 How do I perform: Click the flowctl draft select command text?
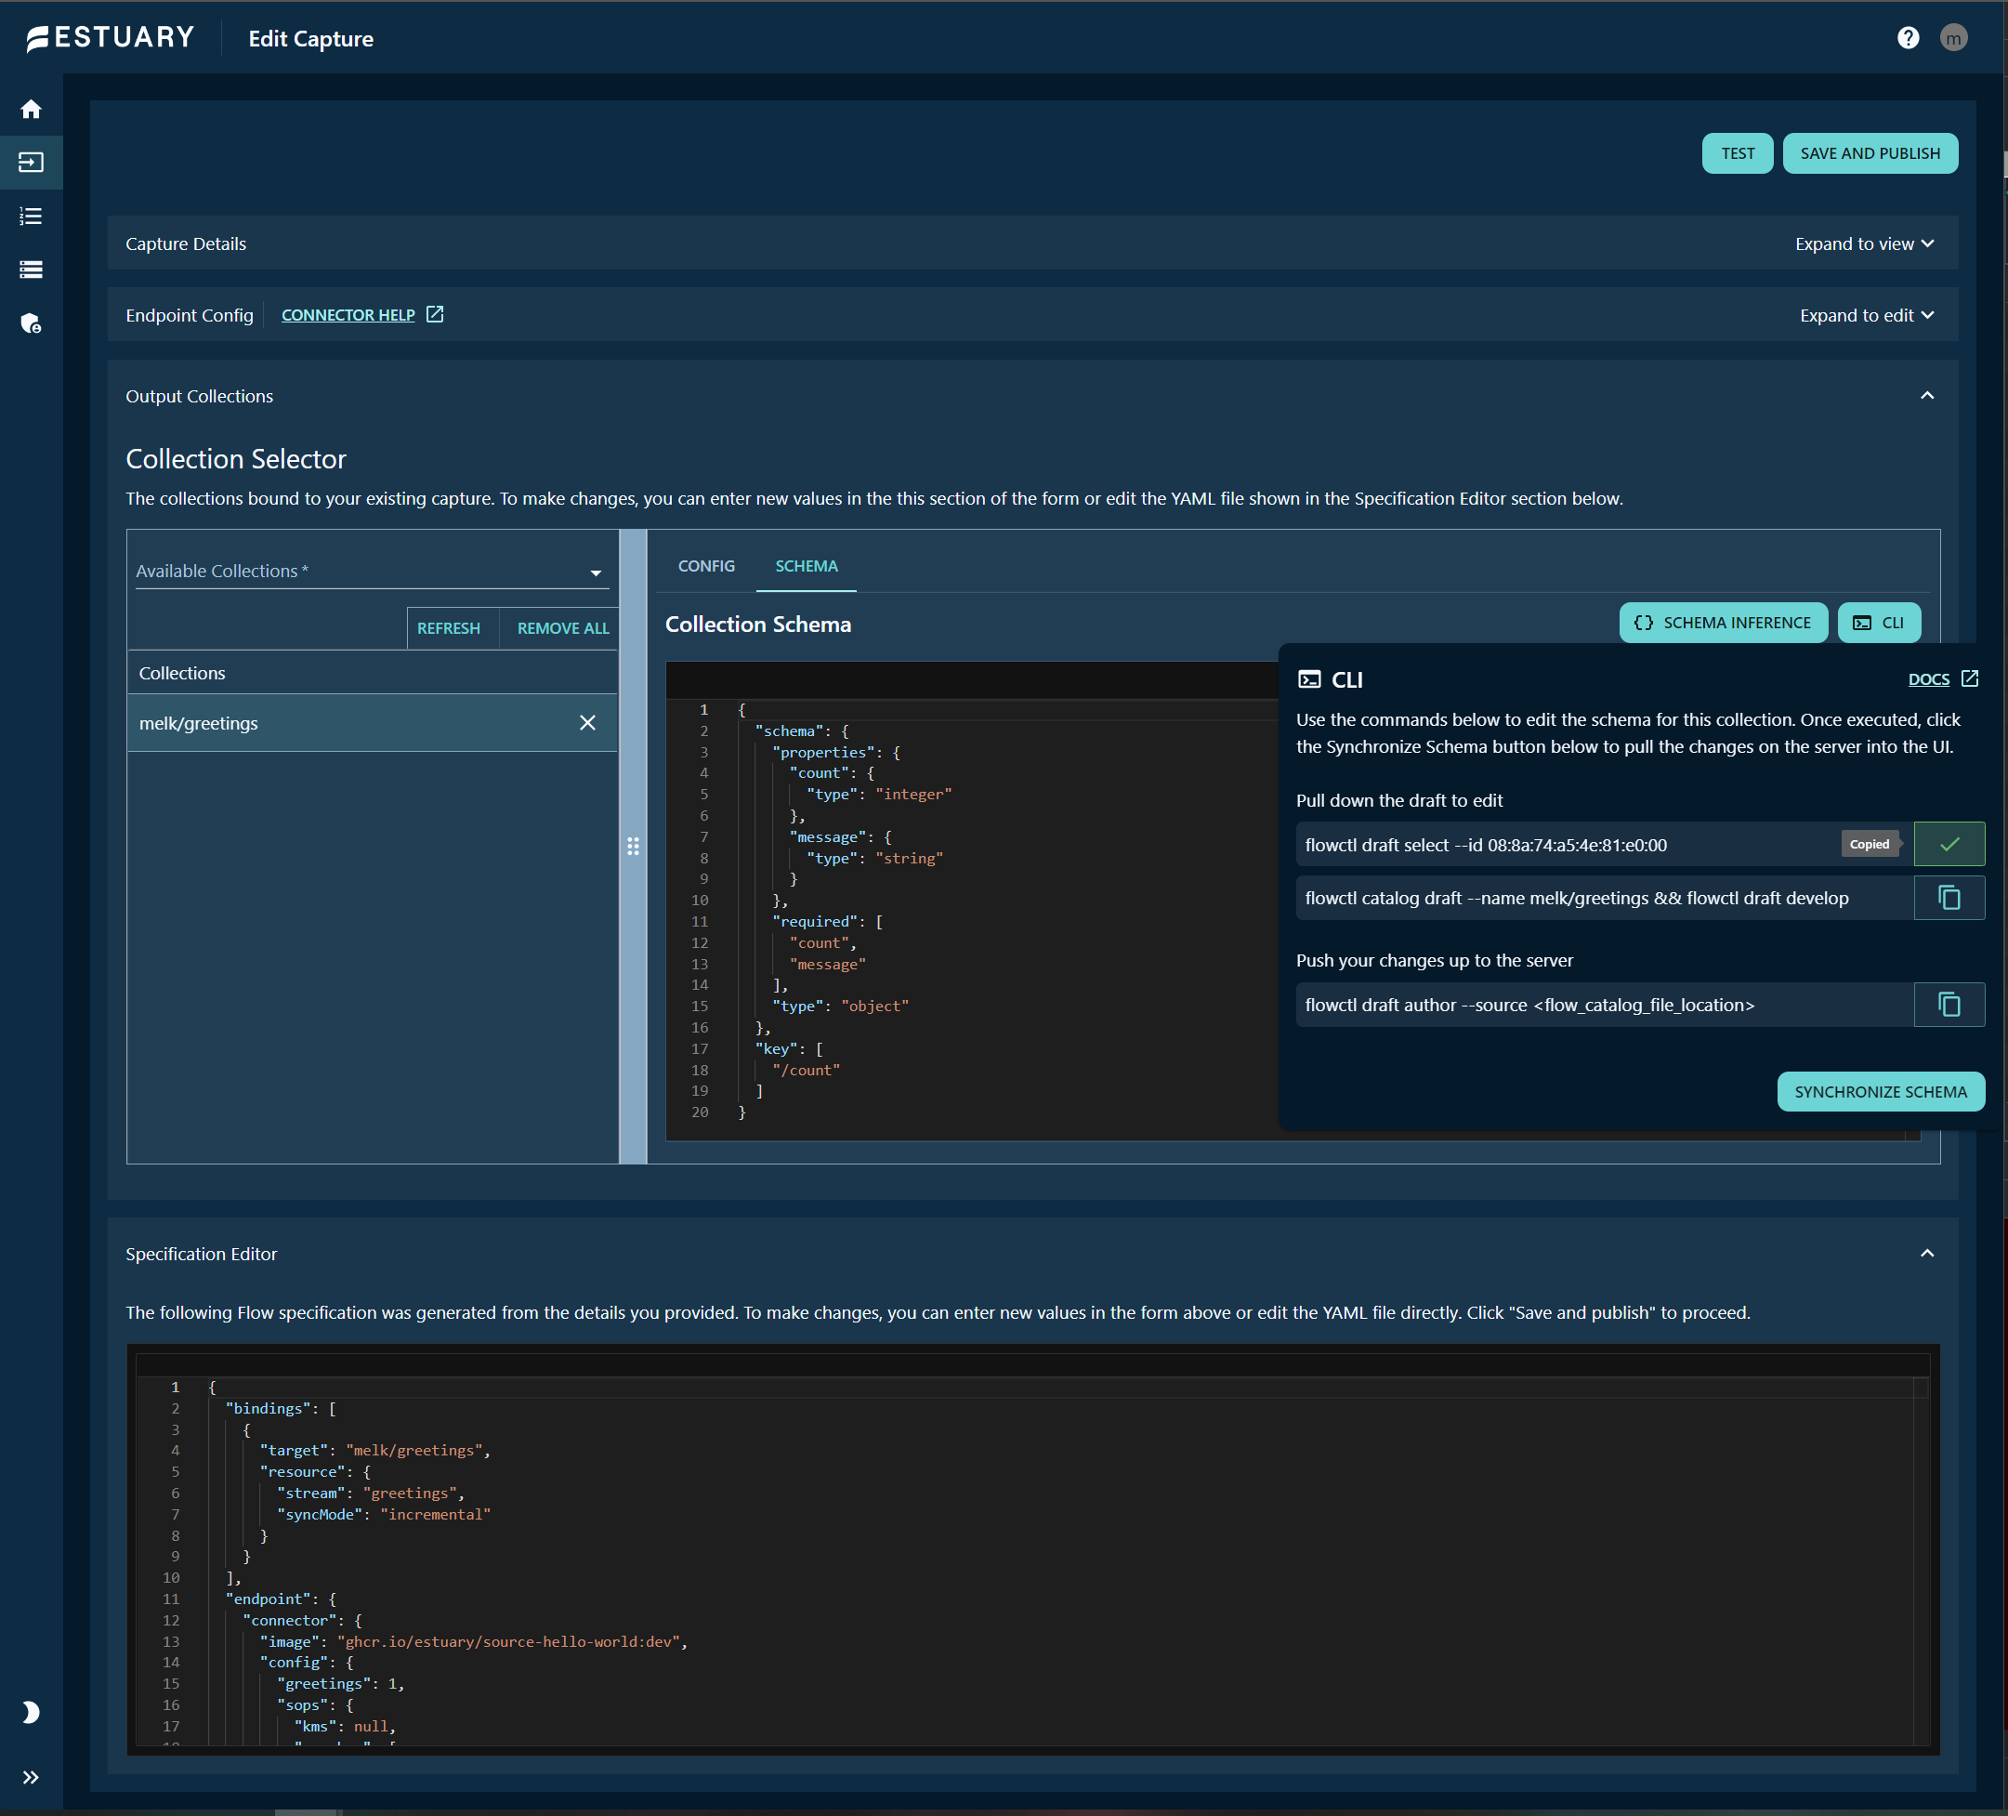coord(1485,845)
